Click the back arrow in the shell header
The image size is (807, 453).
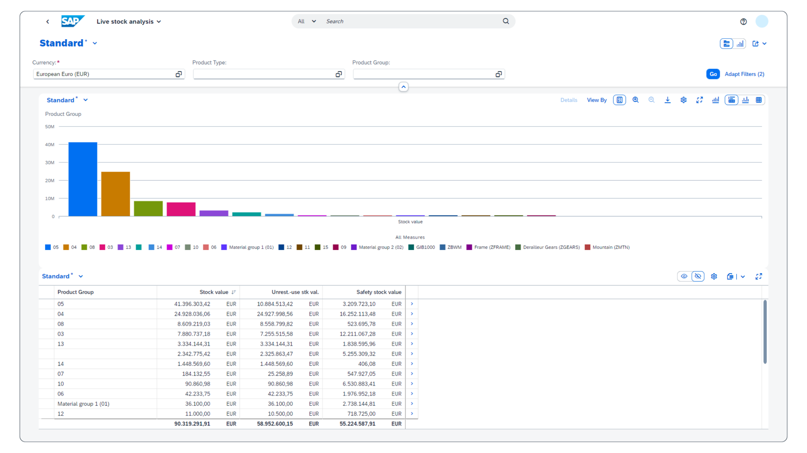[x=48, y=22]
